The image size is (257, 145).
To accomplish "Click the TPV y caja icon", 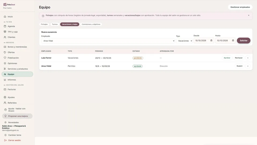I will pyautogui.click(x=5, y=32).
